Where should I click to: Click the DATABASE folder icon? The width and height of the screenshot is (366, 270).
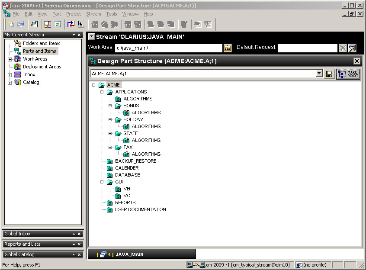click(110, 175)
